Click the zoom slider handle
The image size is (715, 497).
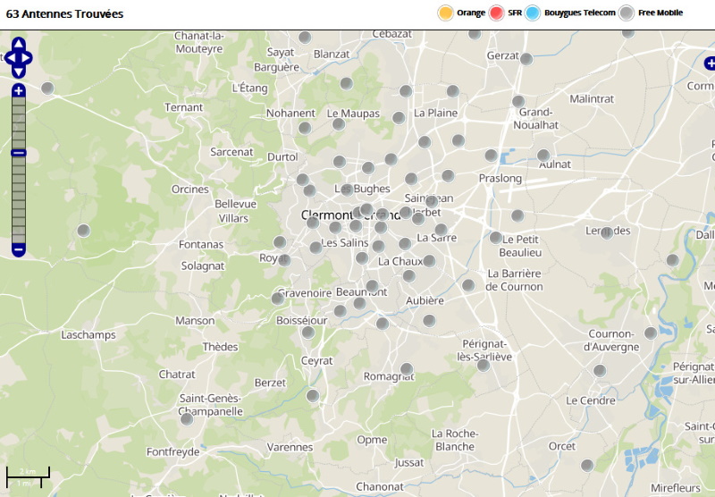point(18,153)
